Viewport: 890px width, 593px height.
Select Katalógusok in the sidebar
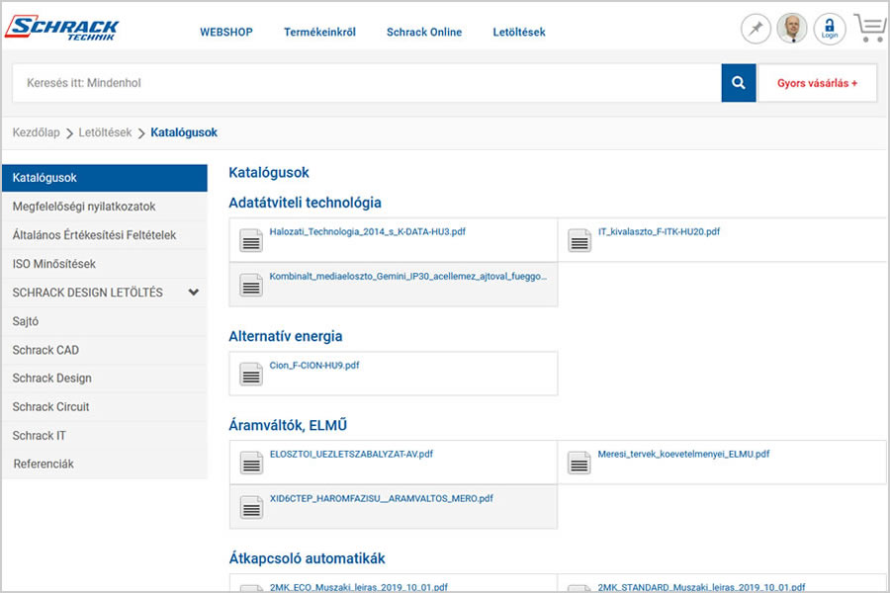(105, 178)
